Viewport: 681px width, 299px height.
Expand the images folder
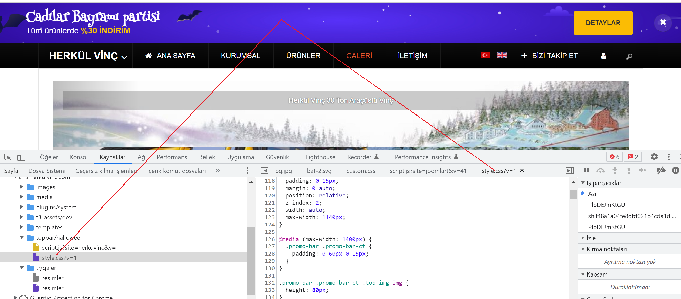pyautogui.click(x=22, y=187)
